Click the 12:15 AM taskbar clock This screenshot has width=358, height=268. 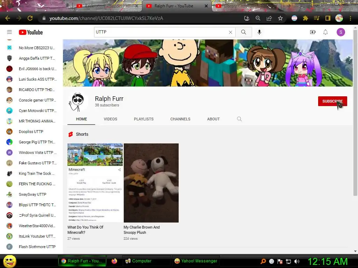327,261
